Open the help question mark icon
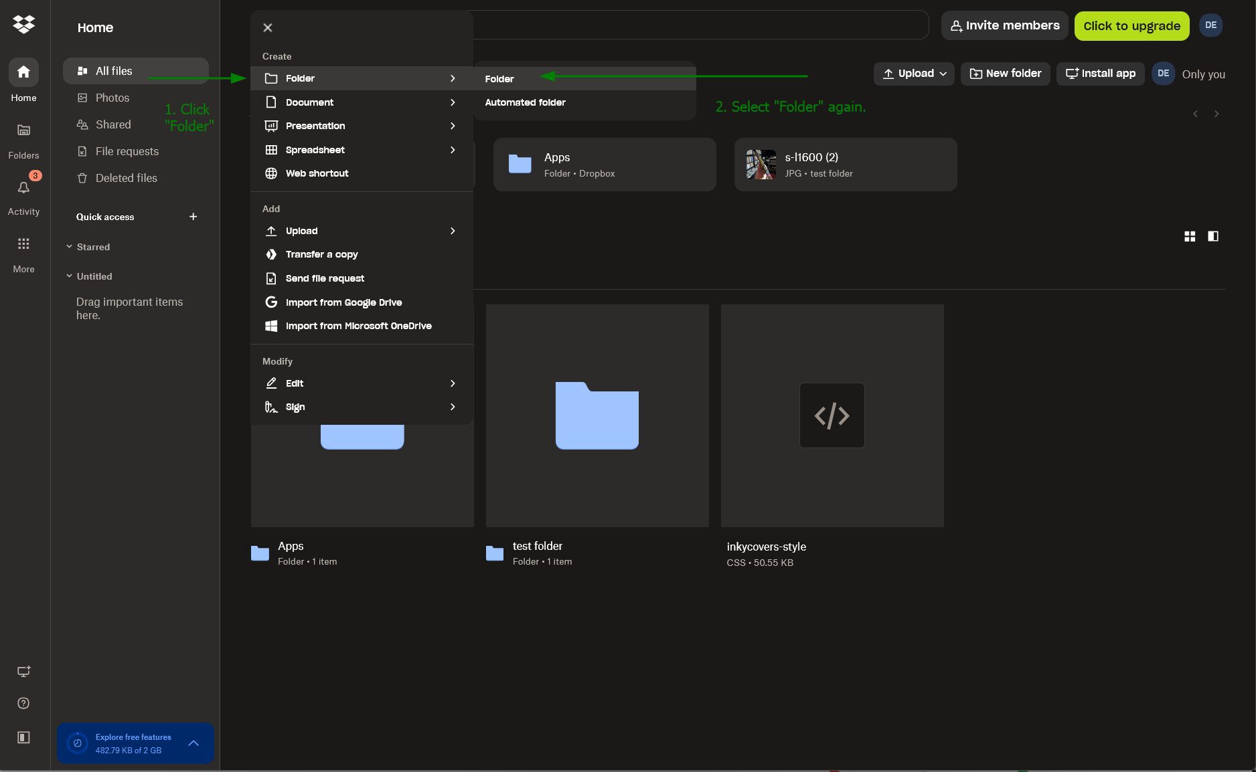 23,703
